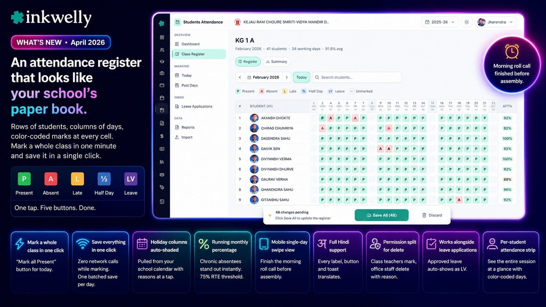
Task: Toggle Akansh Dhokte's Absent mark on day 6
Action: click(355, 118)
